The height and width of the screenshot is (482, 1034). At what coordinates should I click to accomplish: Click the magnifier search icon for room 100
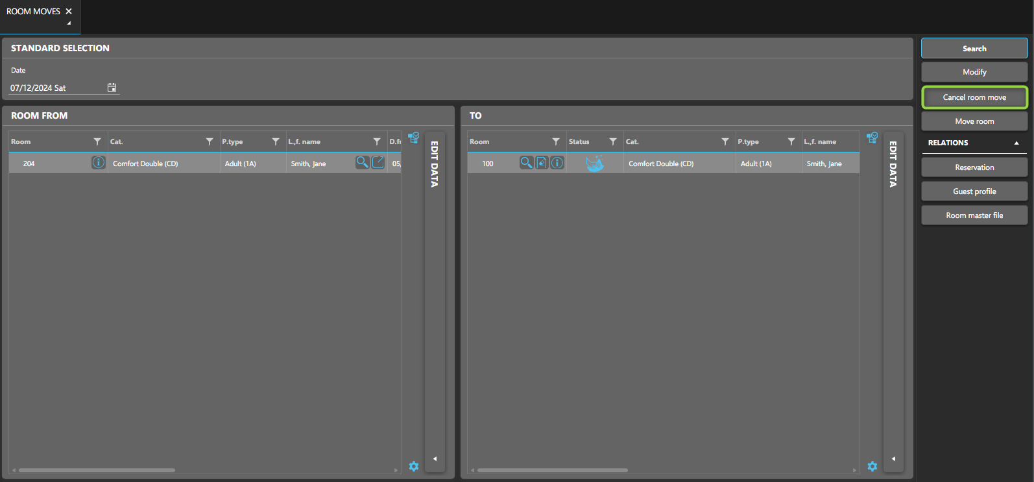pos(526,163)
